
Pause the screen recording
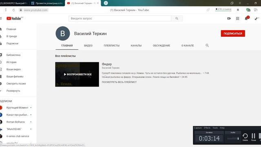(253, 137)
